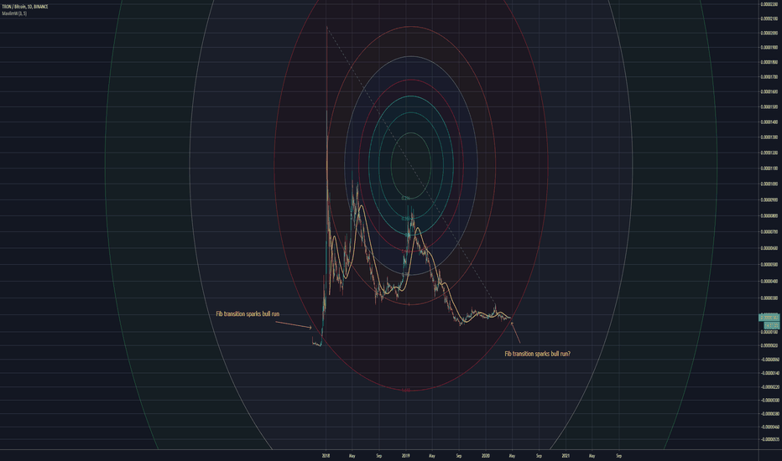Click the -0.00000575 price axis label

click(770, 439)
